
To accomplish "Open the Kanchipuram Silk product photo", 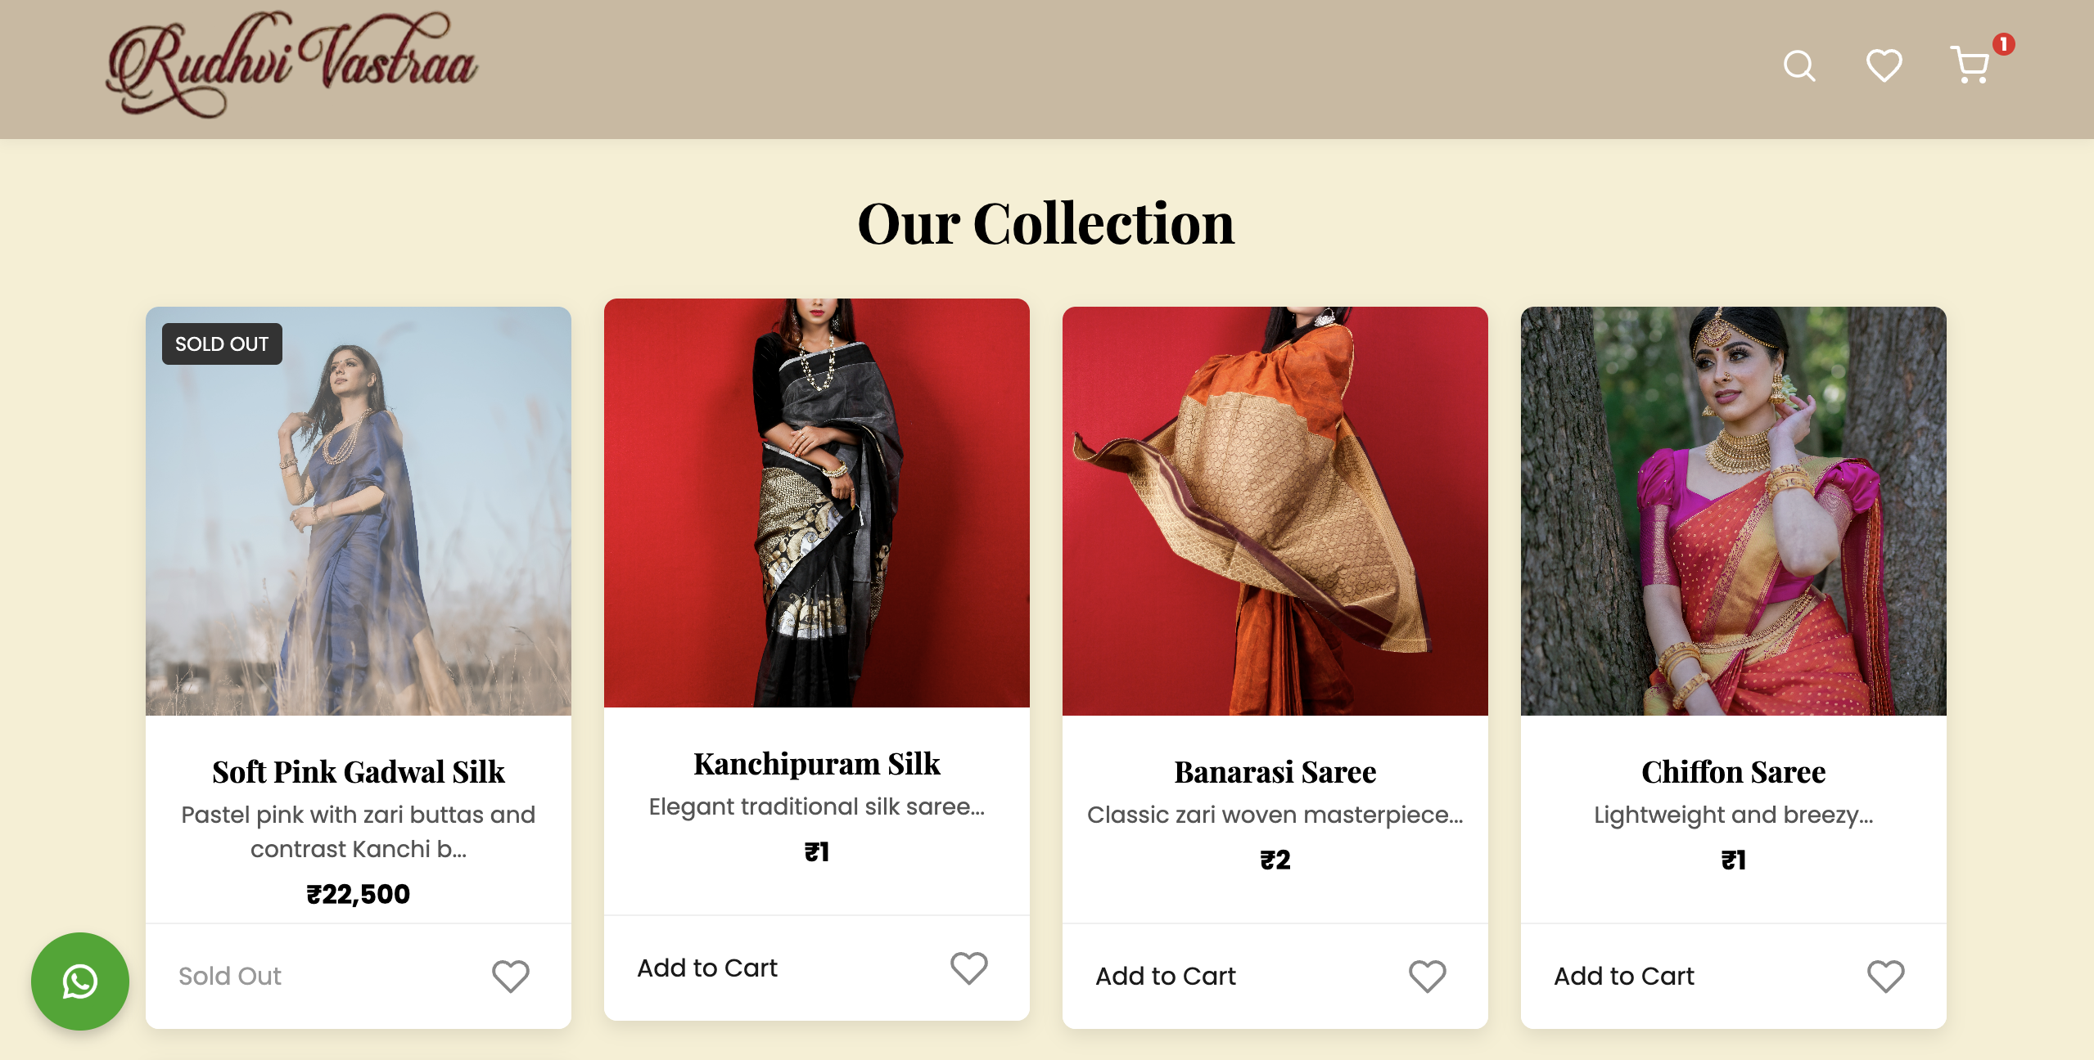I will point(817,503).
